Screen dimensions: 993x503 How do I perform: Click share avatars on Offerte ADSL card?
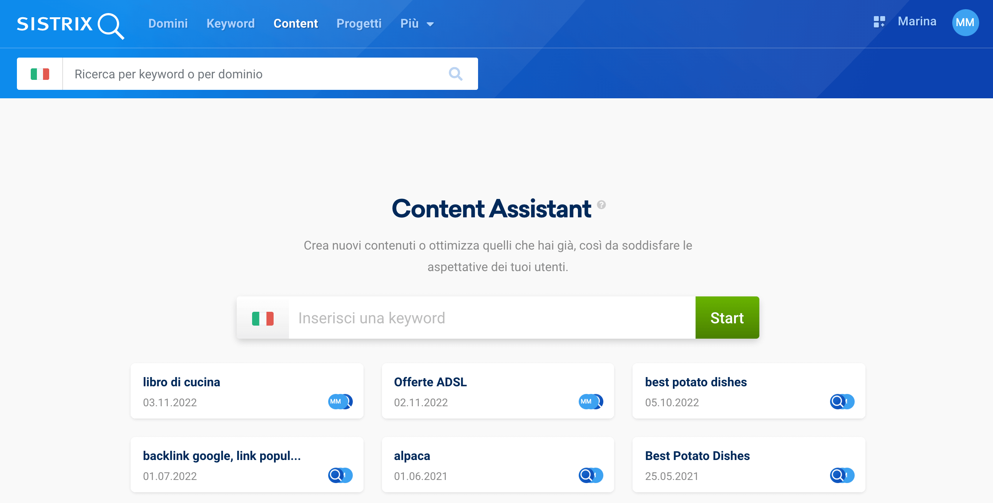[591, 402]
